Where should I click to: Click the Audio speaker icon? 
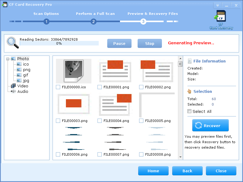(13, 91)
